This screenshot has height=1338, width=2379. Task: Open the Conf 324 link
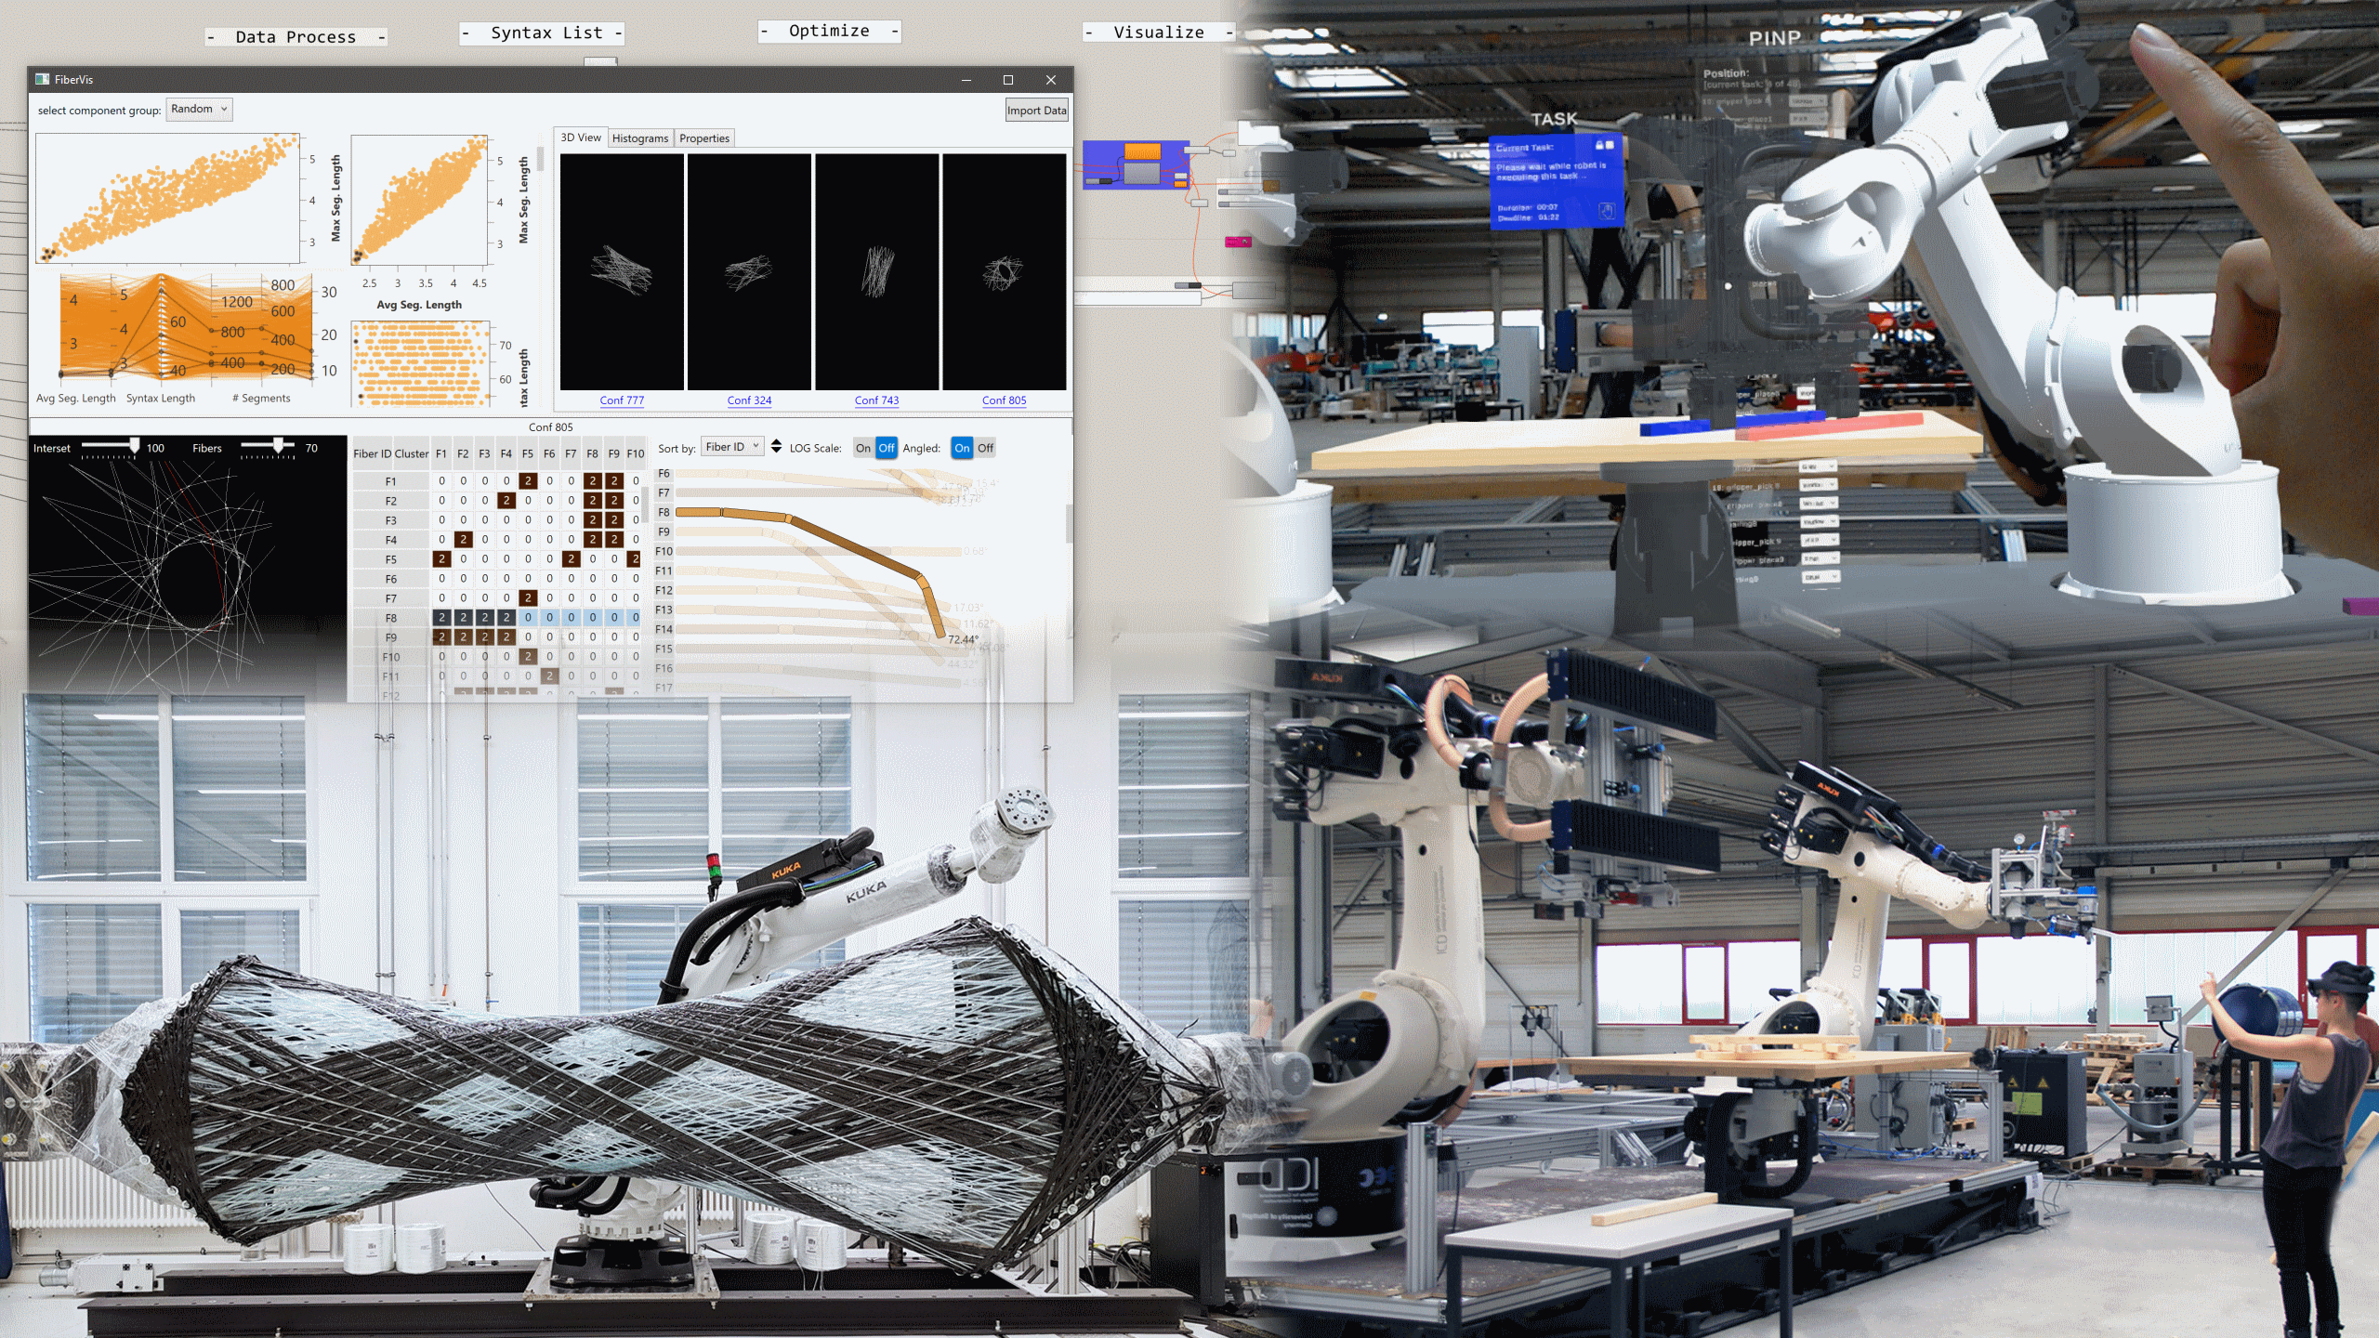pos(749,400)
